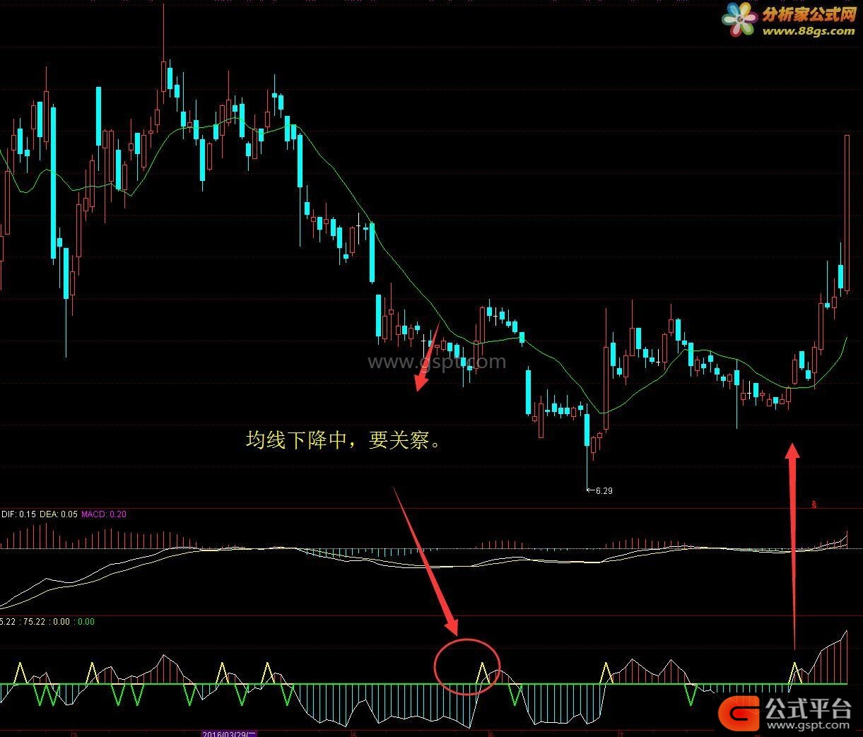Select the highlighted 2016/03/29 date label
The width and height of the screenshot is (863, 737).
[230, 733]
